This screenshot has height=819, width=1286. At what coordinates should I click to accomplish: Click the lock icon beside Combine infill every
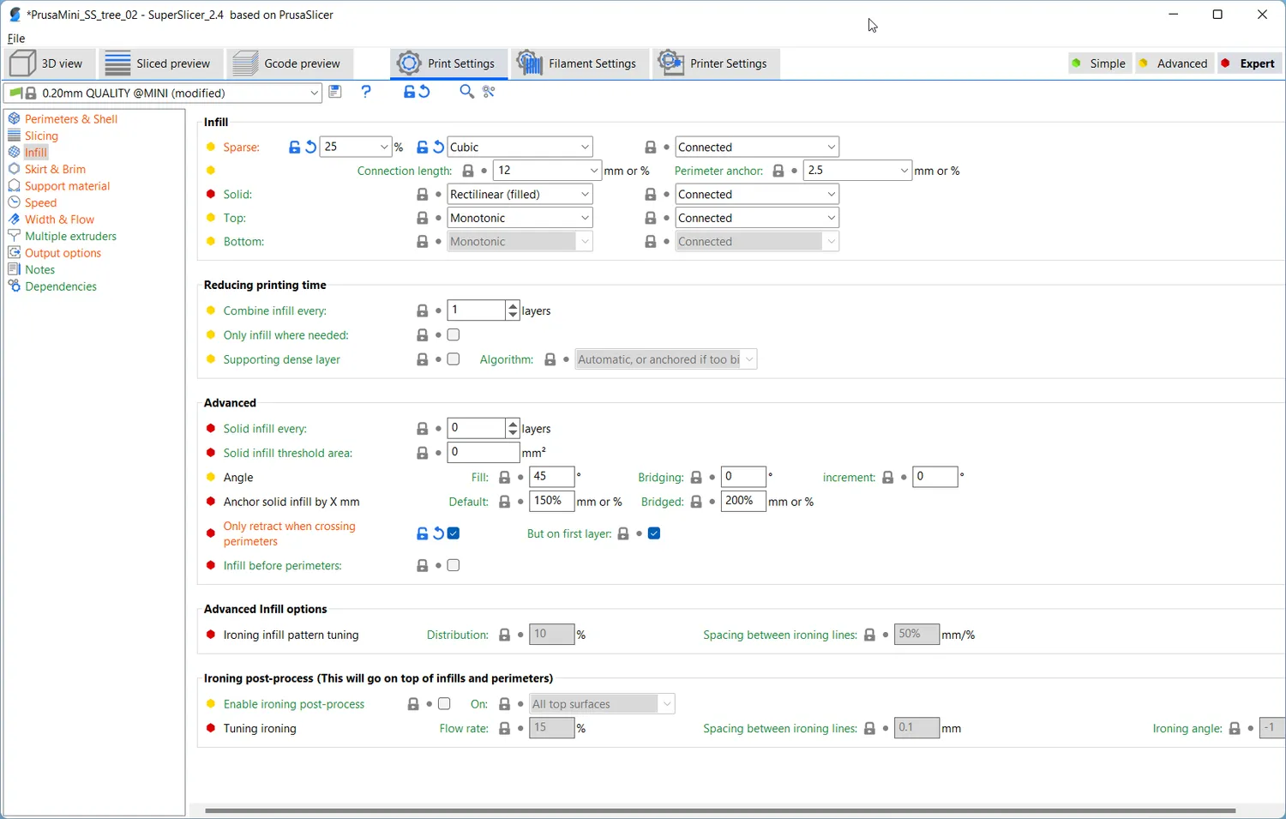pyautogui.click(x=422, y=310)
